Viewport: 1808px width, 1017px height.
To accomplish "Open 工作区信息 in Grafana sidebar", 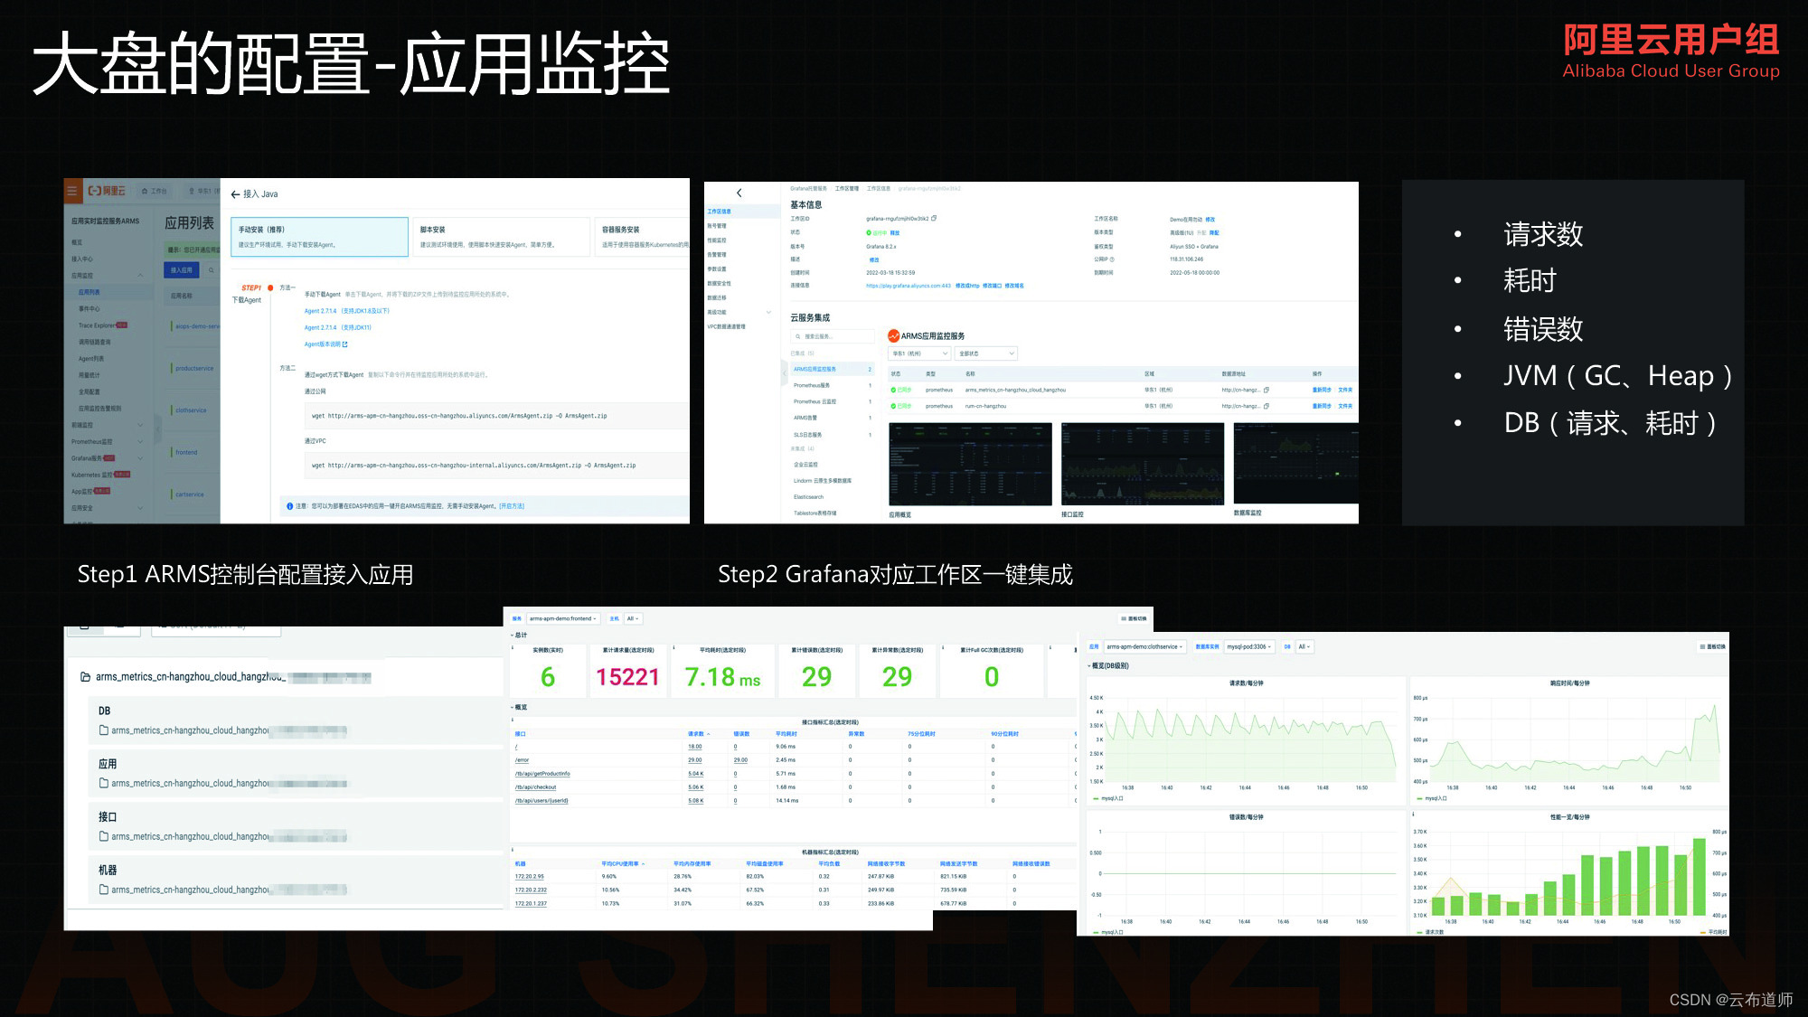I will [x=720, y=212].
